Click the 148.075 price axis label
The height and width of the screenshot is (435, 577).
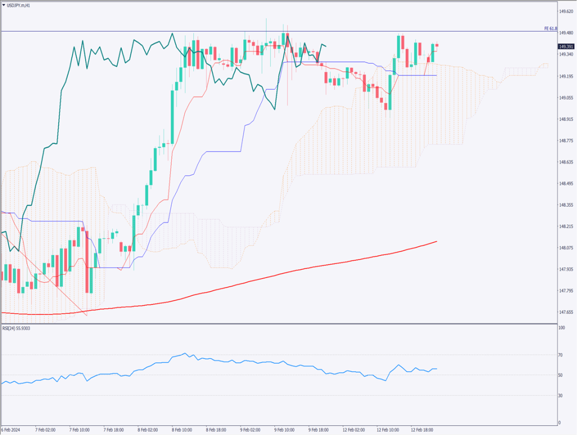click(x=566, y=248)
